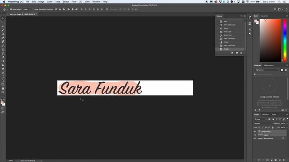
Task: Switch to the Channels tab
Action: coord(266,115)
